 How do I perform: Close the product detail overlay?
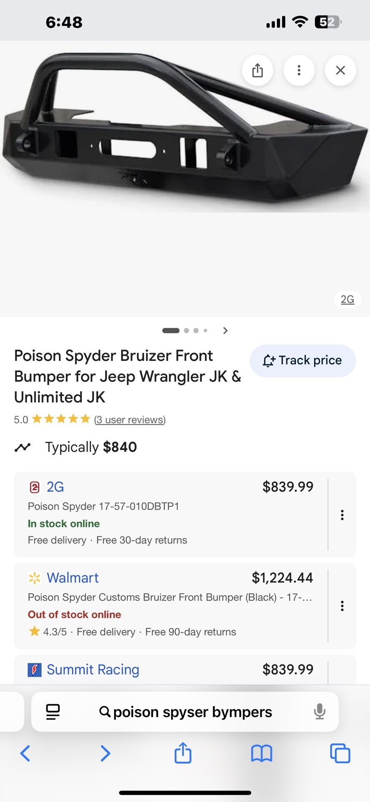(340, 70)
